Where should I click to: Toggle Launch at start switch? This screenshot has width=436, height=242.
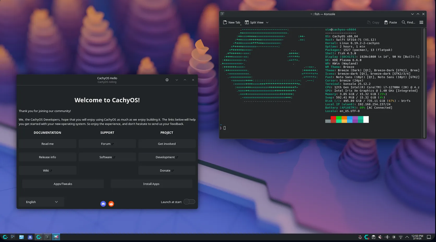click(189, 202)
